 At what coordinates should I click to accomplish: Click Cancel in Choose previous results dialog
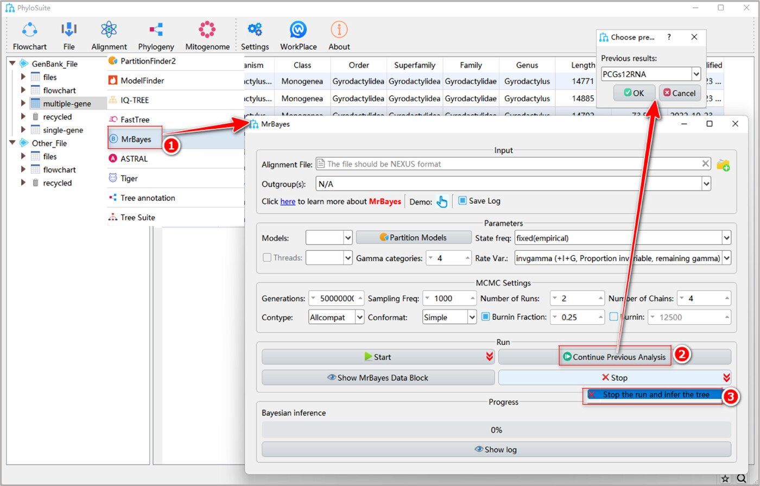click(x=679, y=93)
